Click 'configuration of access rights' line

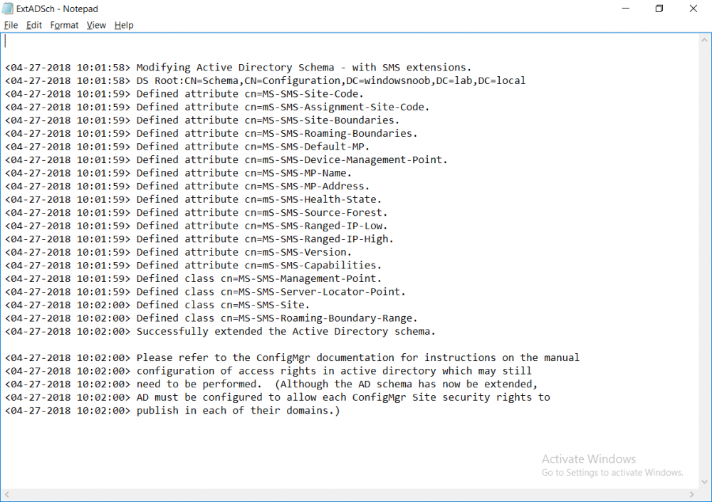[268, 371]
